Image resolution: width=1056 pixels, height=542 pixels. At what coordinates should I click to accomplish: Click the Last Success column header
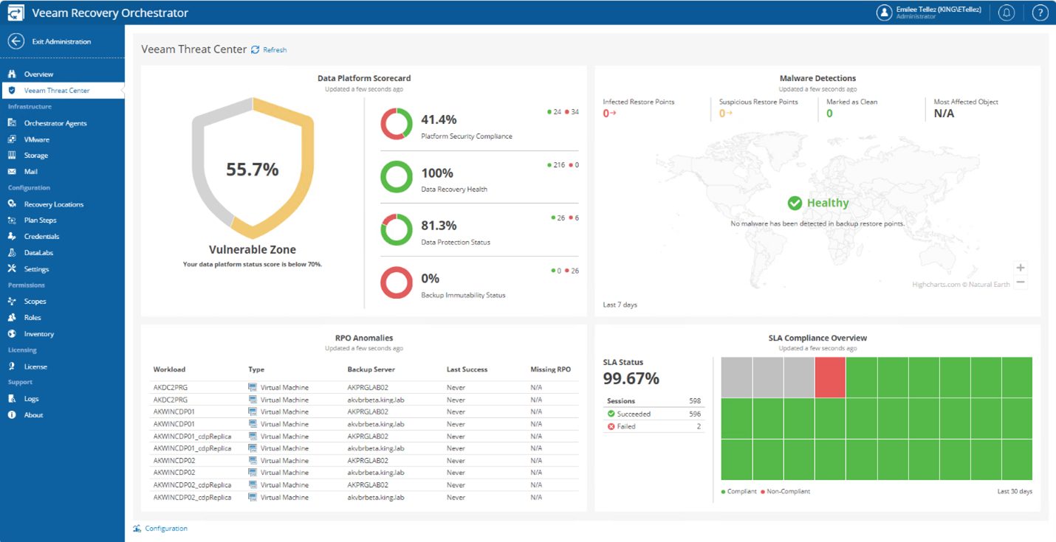[467, 369]
